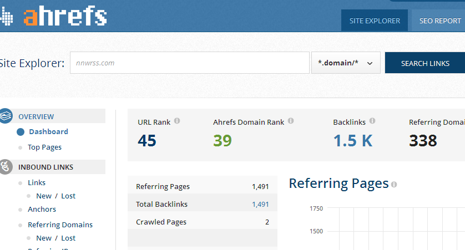
Task: Open Lost under Links
Action: click(68, 196)
